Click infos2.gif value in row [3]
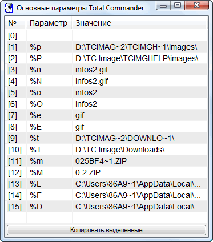 [x=92, y=70]
